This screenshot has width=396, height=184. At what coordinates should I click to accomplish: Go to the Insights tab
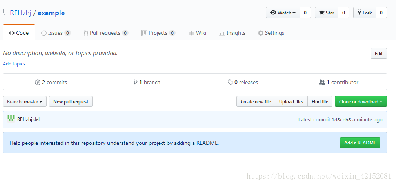[232, 33]
